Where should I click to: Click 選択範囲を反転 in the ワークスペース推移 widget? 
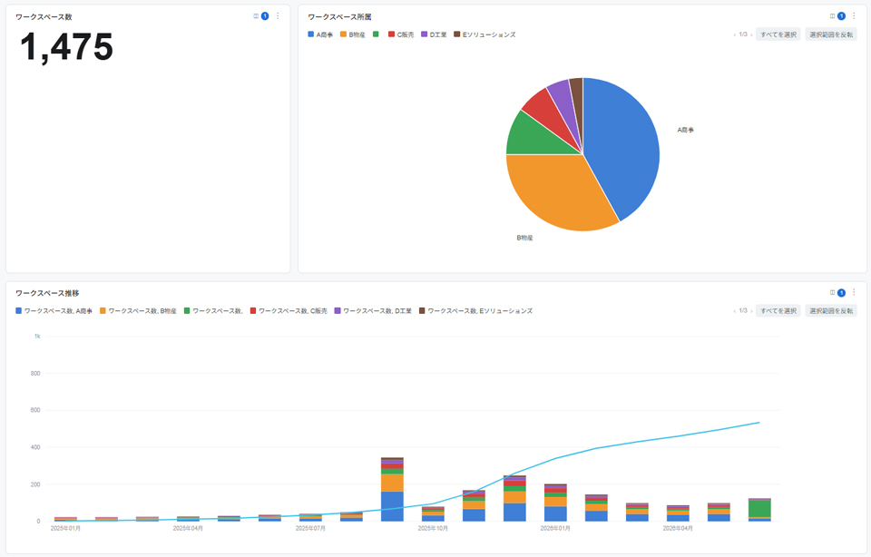click(831, 311)
